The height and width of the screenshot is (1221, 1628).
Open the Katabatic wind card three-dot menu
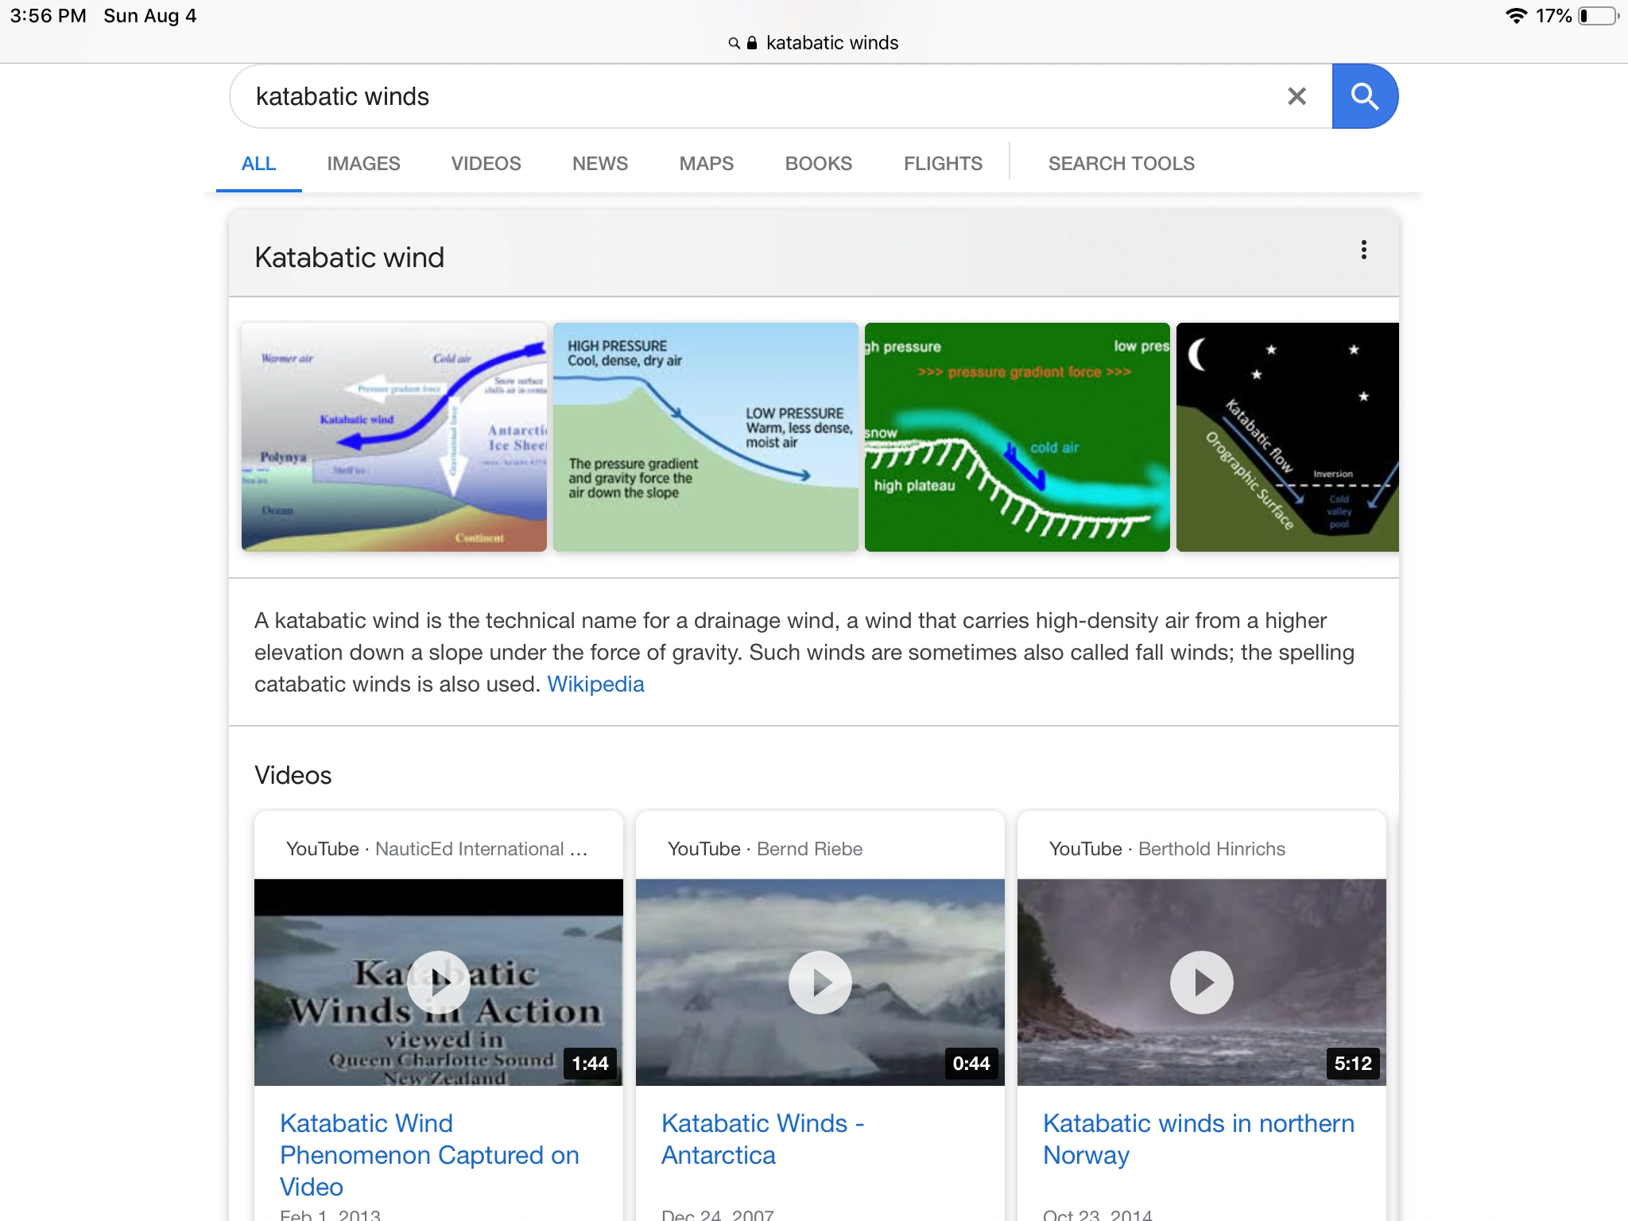(x=1363, y=250)
